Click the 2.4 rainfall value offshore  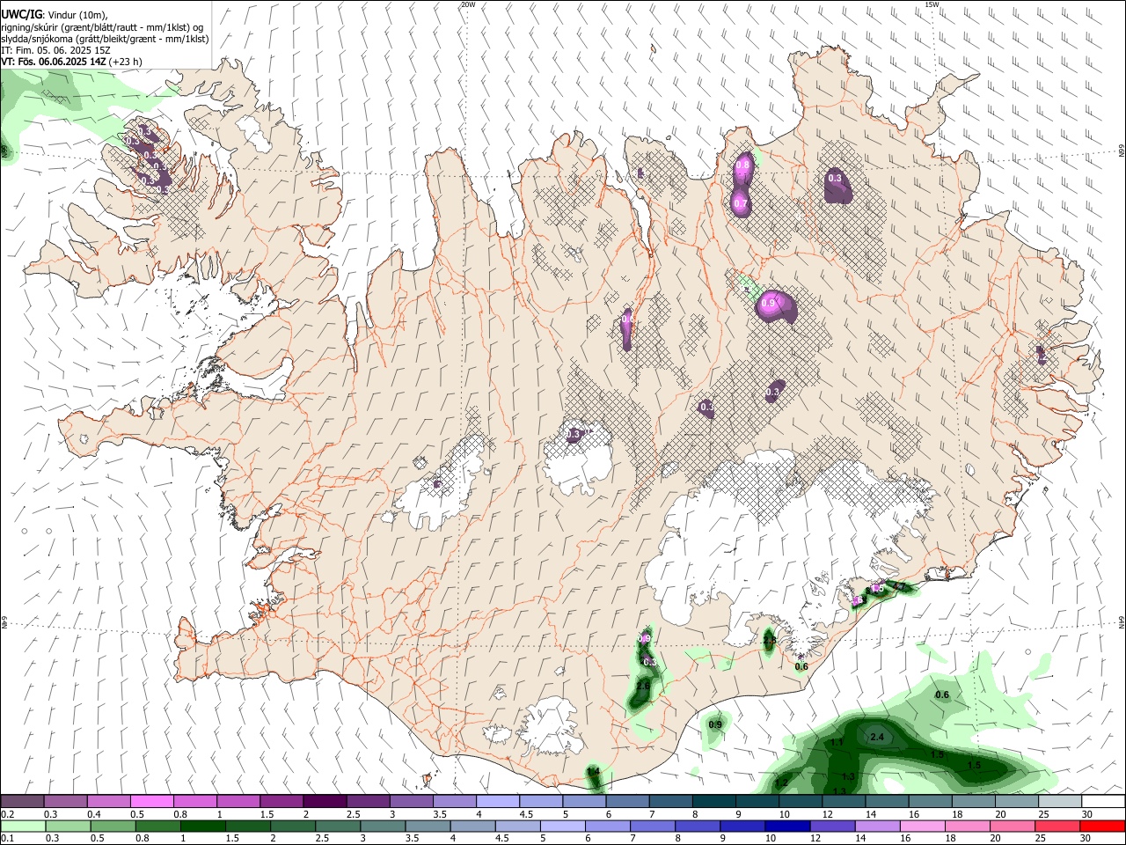876,738
